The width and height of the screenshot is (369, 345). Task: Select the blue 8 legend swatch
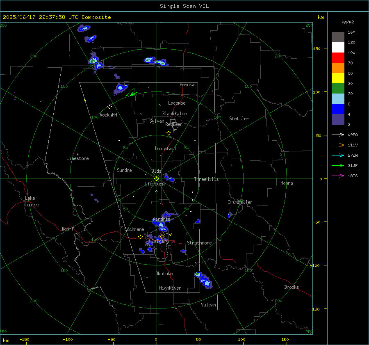338,109
